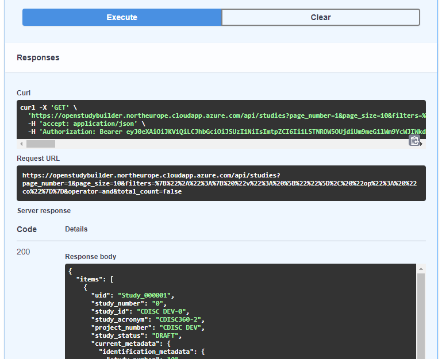Viewport: 442px width, 359px height.
Task: Click the left arrow of curl scrollbar
Action: click(21, 144)
